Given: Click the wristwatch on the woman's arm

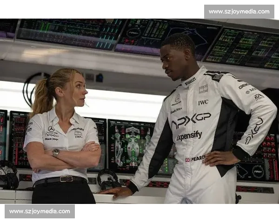Looking at the screenshot, I should click(x=56, y=152).
